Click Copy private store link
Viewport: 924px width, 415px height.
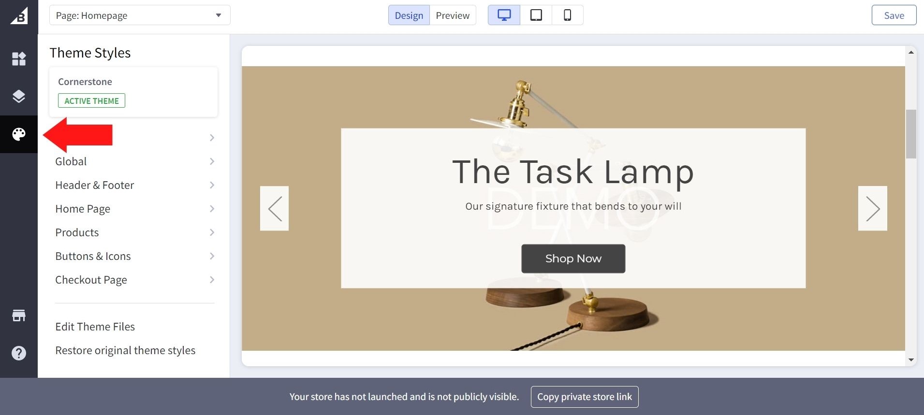pyautogui.click(x=585, y=397)
